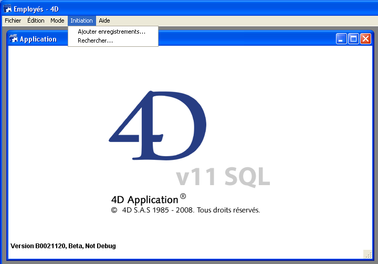Click the "4D Application" product name

pos(145,199)
